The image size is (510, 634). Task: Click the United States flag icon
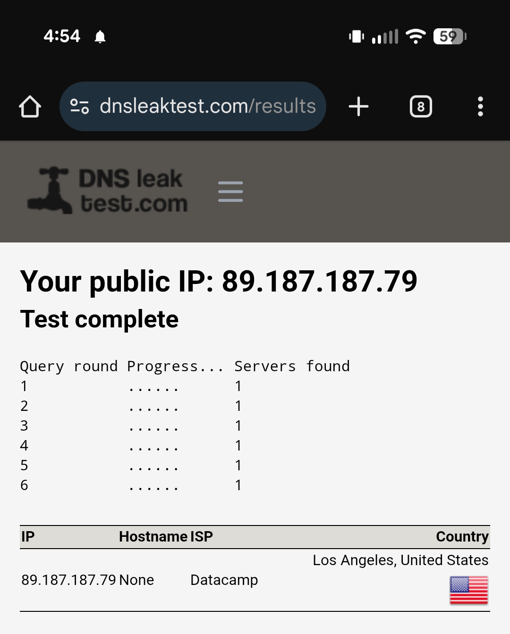point(468,590)
